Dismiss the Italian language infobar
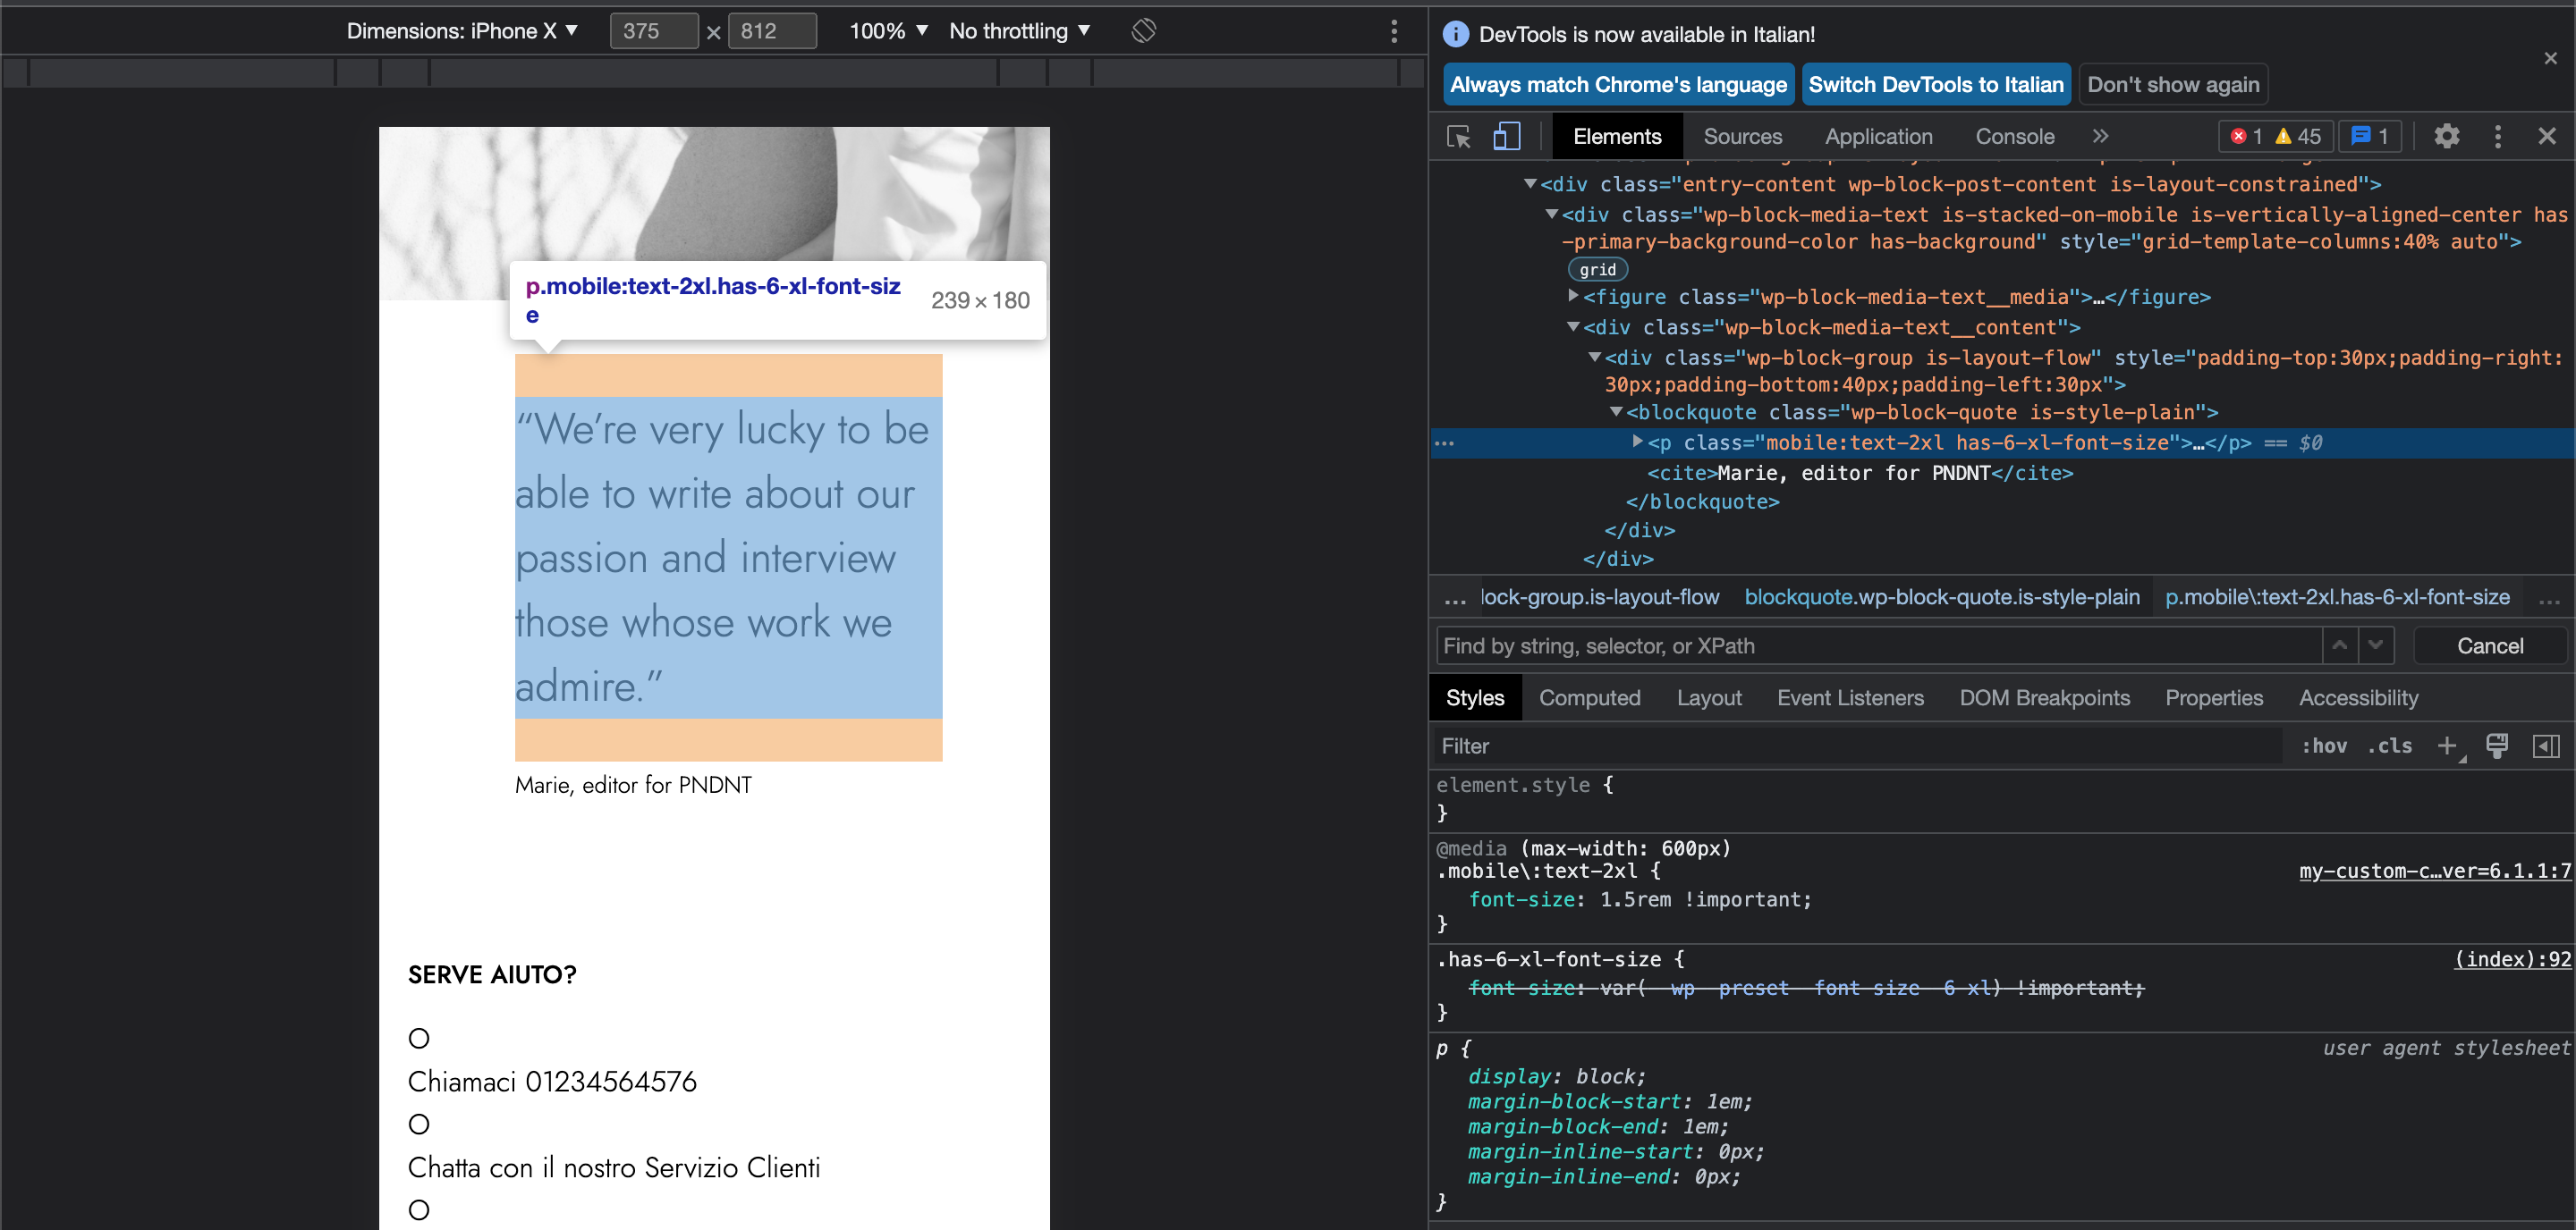This screenshot has height=1230, width=2576. point(2551,59)
